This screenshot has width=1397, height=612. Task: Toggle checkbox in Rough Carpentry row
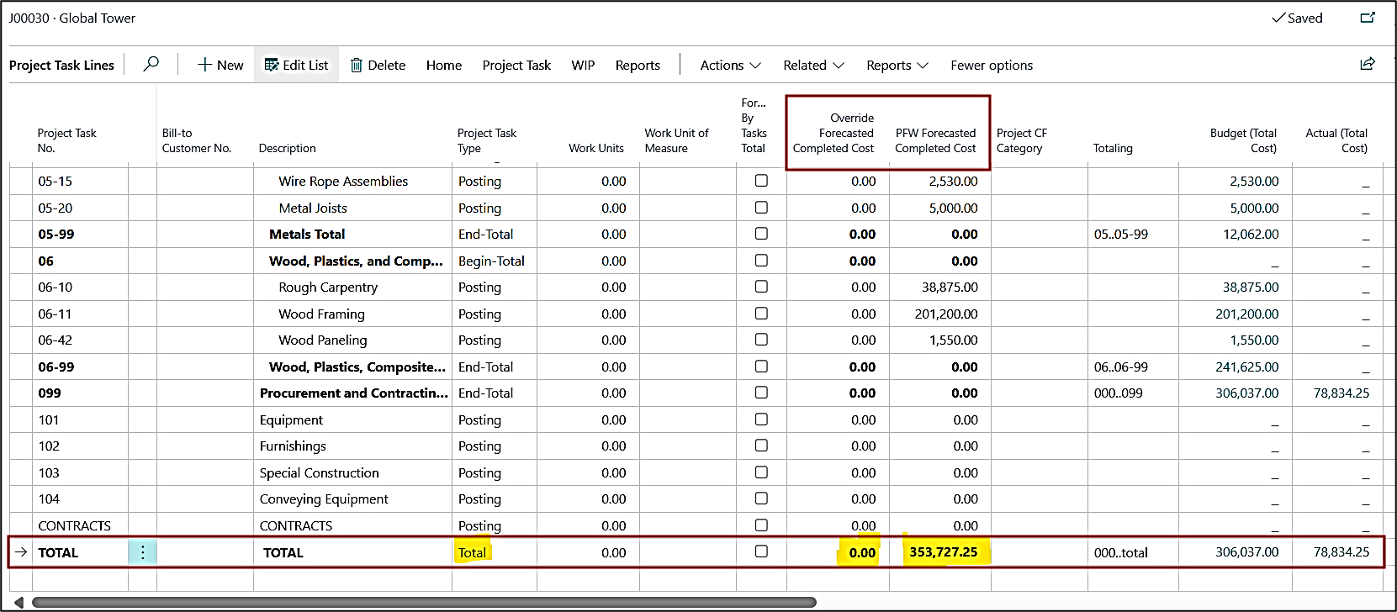[761, 287]
